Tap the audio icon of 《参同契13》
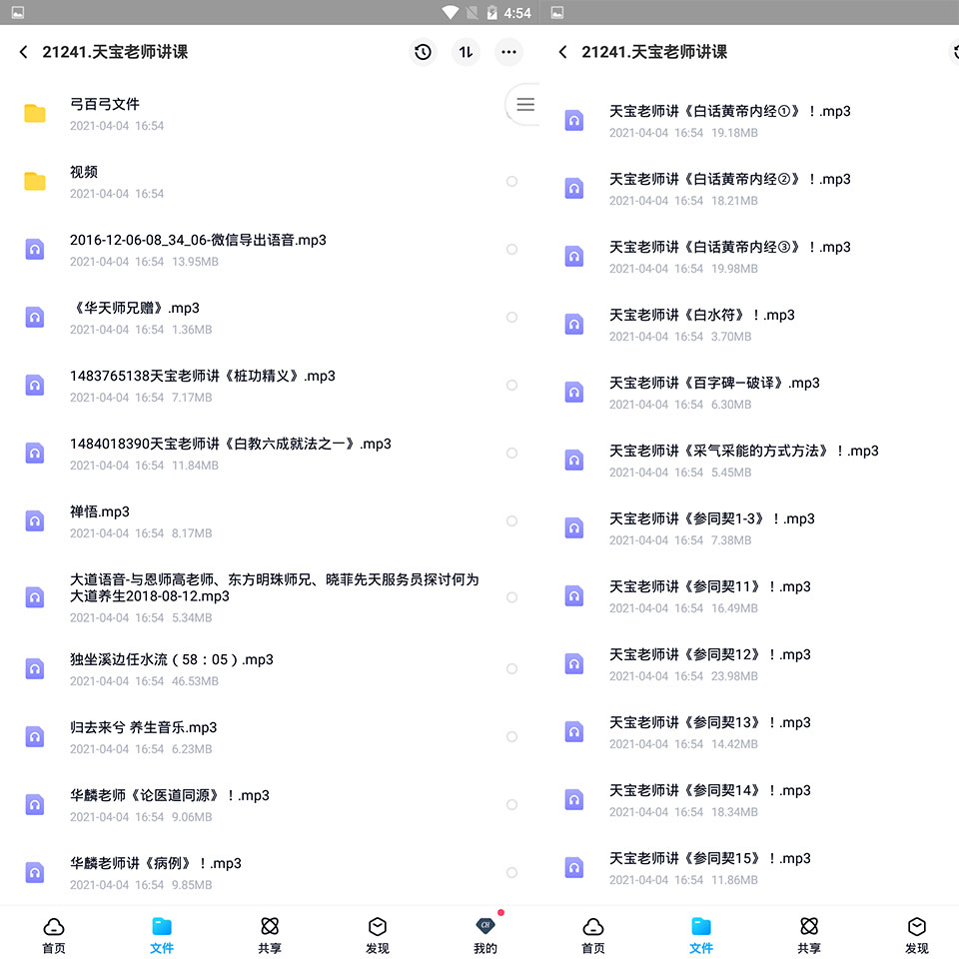 [x=573, y=731]
